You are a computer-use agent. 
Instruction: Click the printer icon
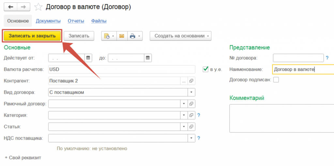(x=132, y=36)
